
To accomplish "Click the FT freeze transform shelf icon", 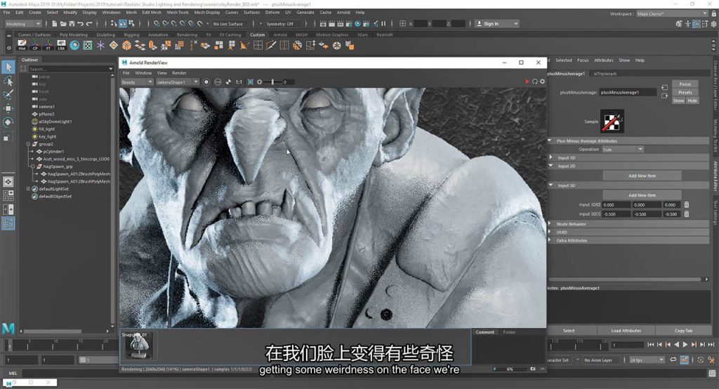I will tap(48, 45).
